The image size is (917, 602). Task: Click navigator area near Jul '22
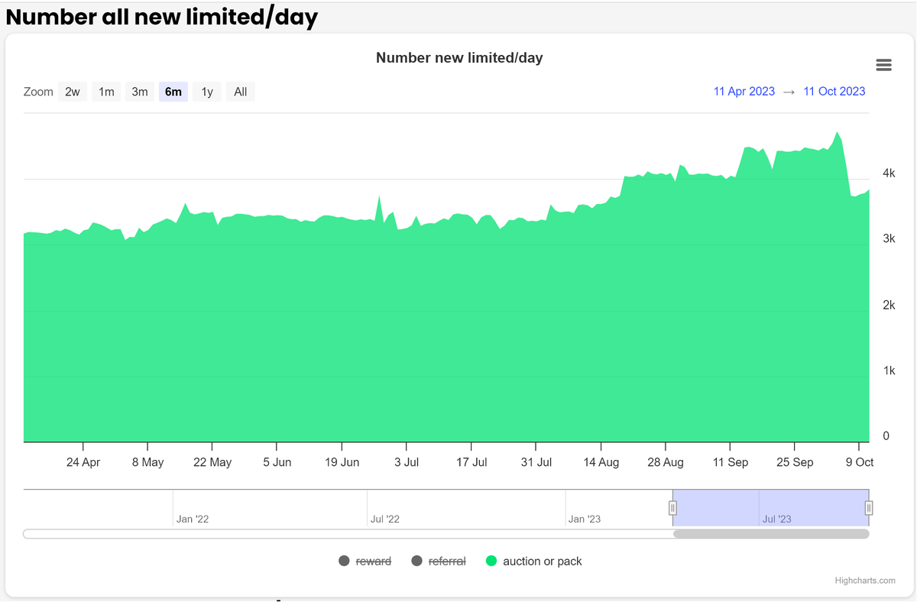coord(385,519)
